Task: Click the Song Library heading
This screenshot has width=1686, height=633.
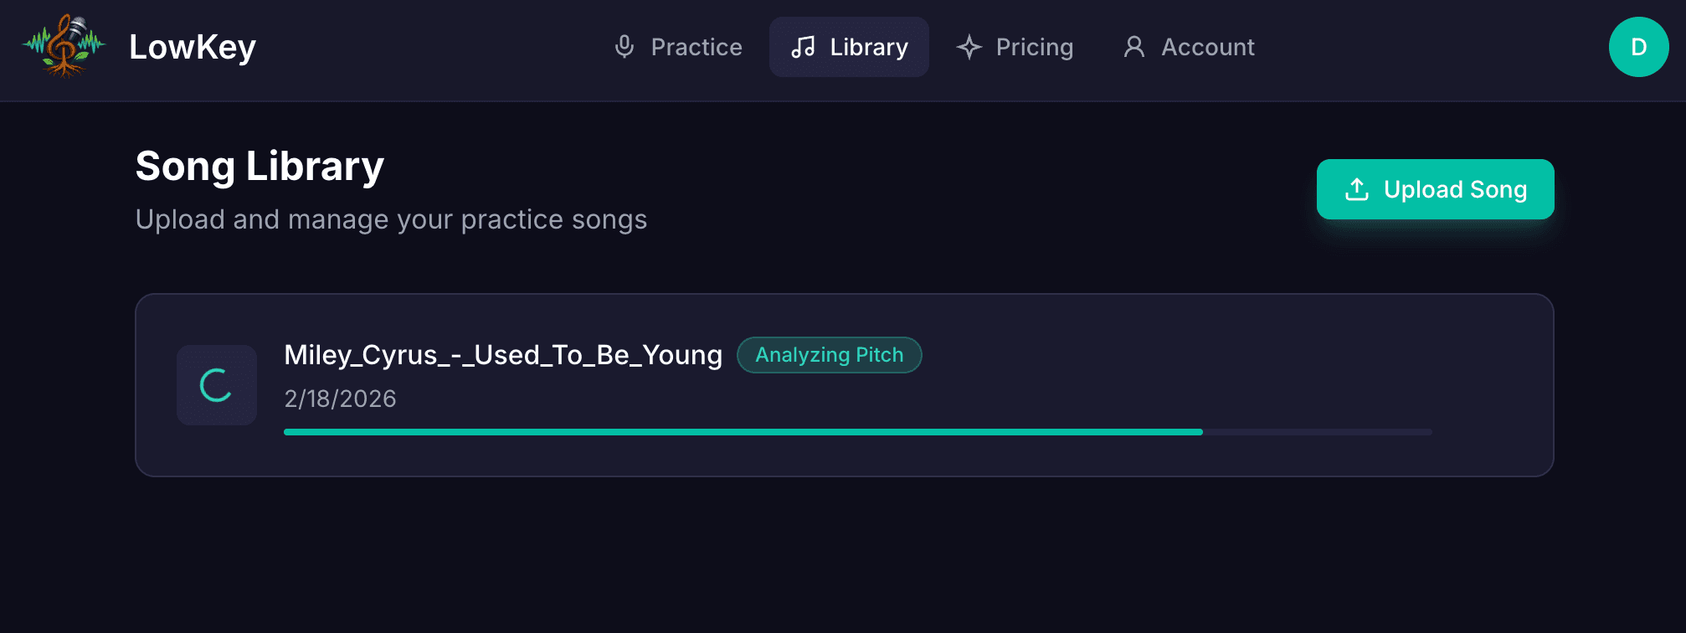Action: [260, 166]
